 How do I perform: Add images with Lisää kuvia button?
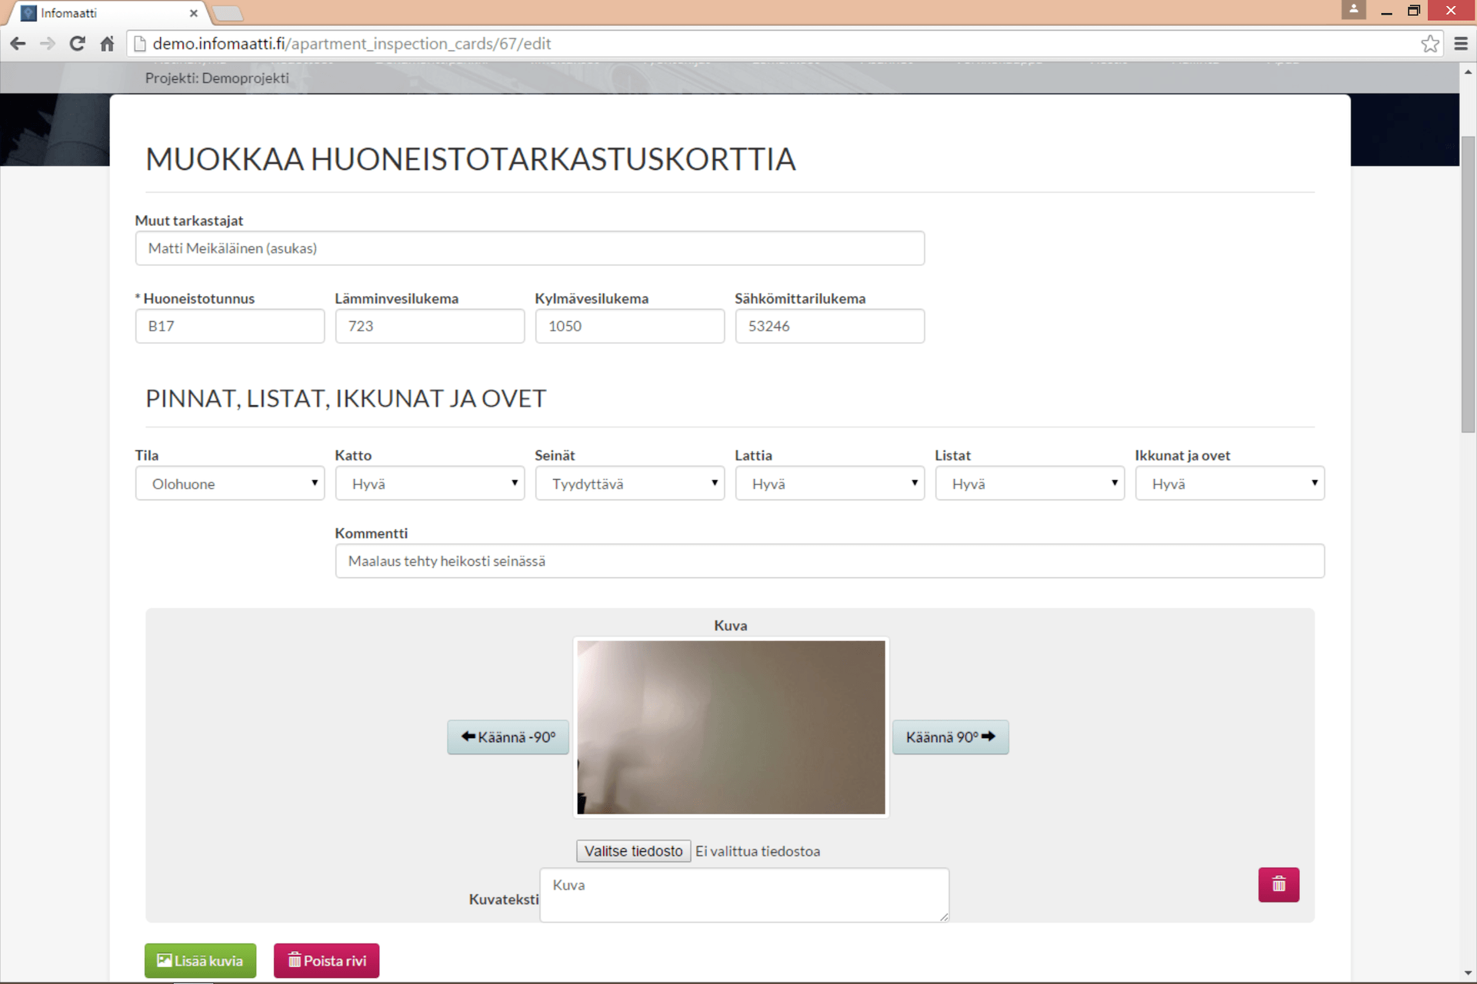200,961
